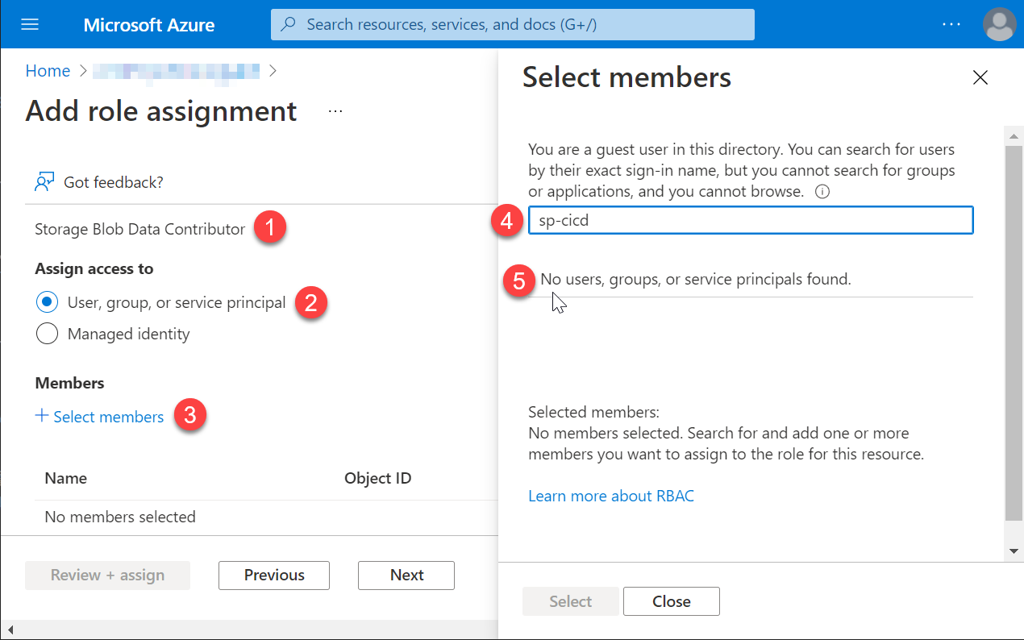Open the Azure portal hamburger menu
The height and width of the screenshot is (640, 1024).
tap(30, 24)
